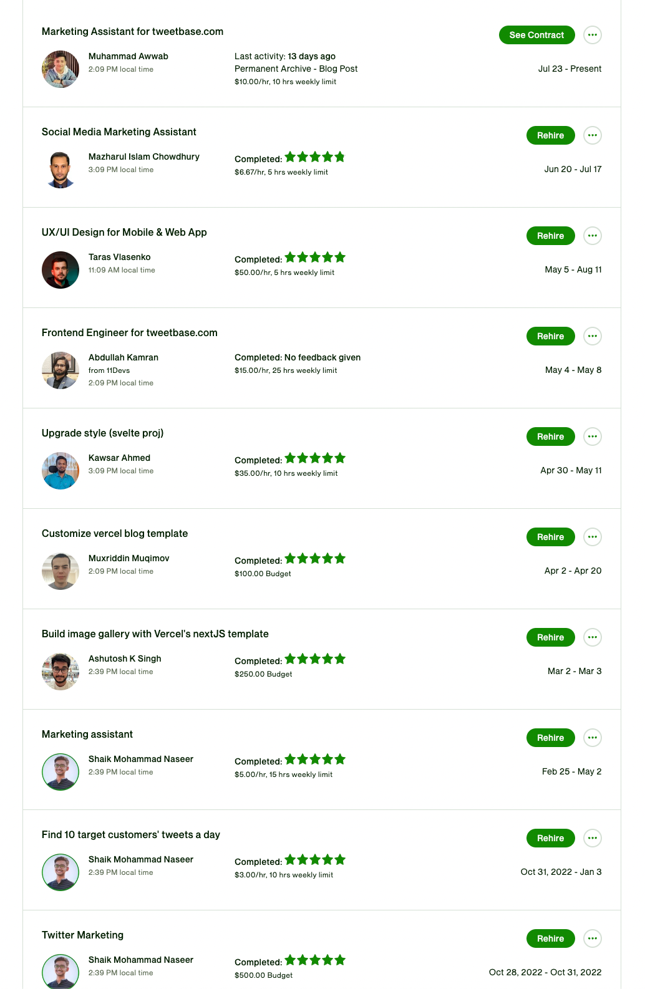The image size is (645, 989).
Task: Rehire Shaik Mohammad Naseer for Marketing assistant
Action: pyautogui.click(x=550, y=738)
